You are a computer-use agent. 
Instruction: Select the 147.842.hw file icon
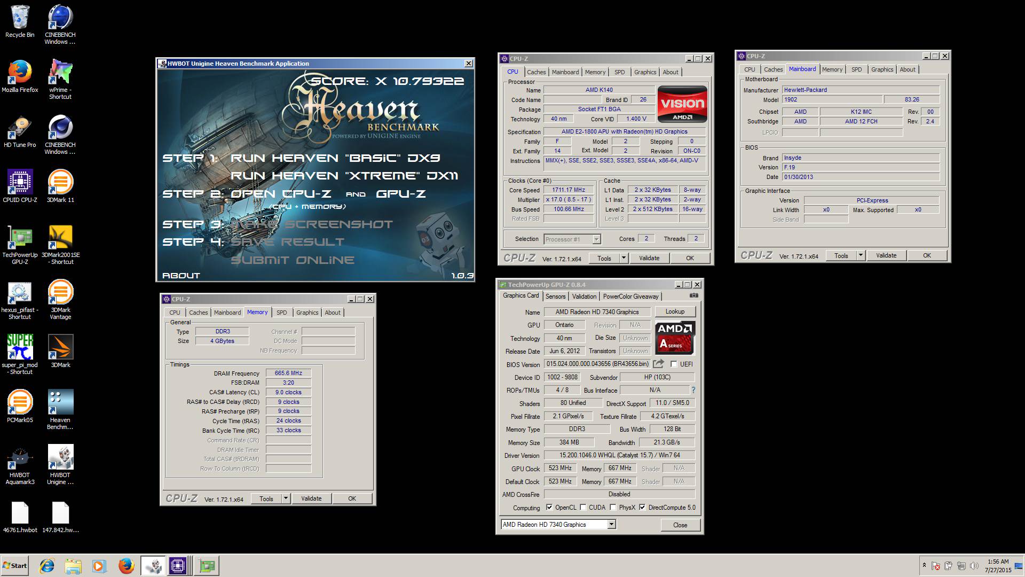pyautogui.click(x=60, y=517)
